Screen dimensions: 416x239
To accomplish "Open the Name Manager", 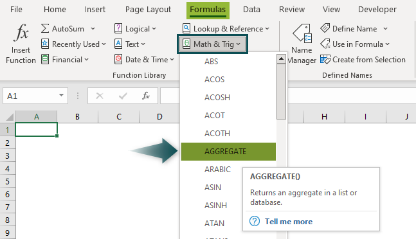I will [302, 44].
